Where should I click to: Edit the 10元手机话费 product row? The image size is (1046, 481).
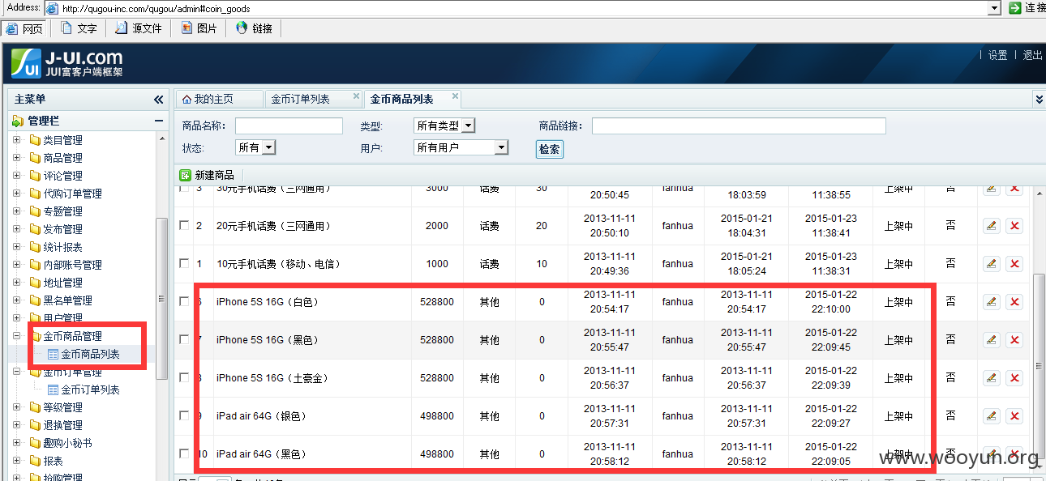click(x=991, y=264)
